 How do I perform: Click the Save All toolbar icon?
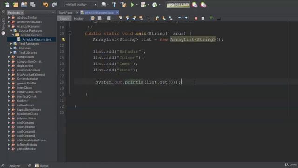click(x=33, y=5)
